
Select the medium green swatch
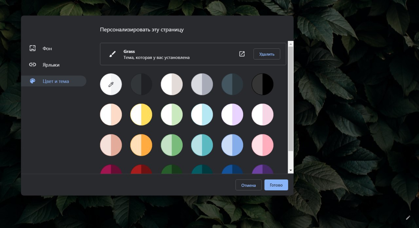[x=172, y=145]
